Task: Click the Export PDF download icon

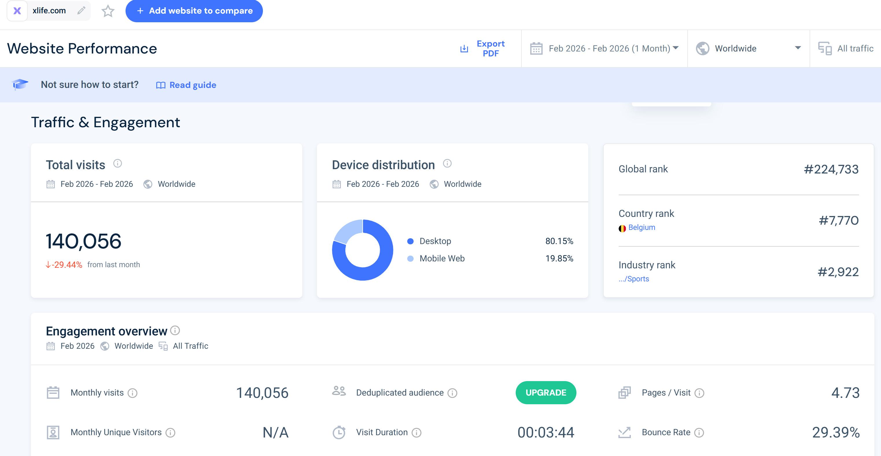Action: 464,49
